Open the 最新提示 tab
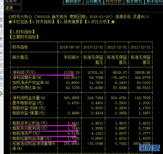 [73, 2]
